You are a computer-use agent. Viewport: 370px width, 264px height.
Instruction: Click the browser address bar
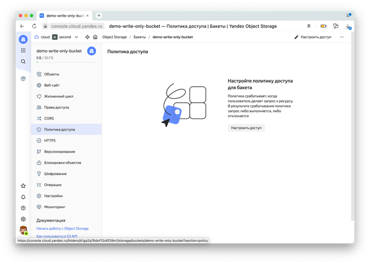click(173, 26)
